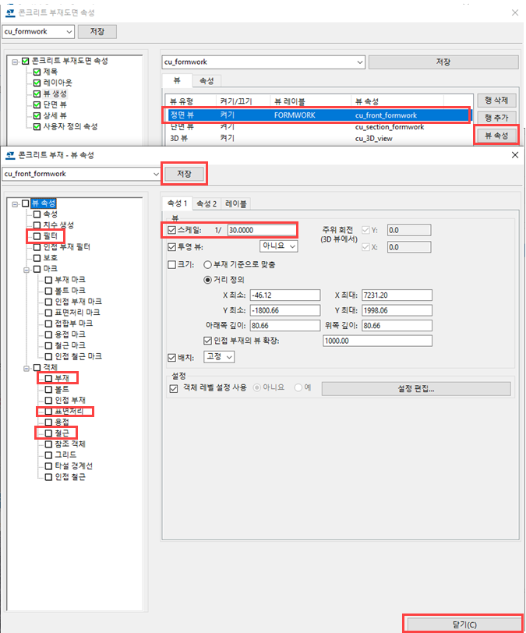
Task: Collapse the 콘크리트 부재도면 속성 tree root
Action: pyautogui.click(x=15, y=62)
